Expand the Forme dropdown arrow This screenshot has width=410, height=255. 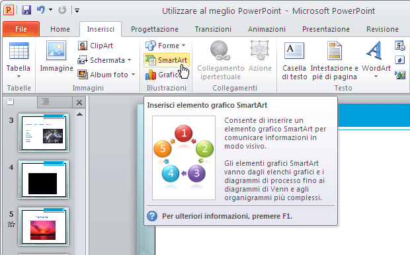[x=184, y=46]
